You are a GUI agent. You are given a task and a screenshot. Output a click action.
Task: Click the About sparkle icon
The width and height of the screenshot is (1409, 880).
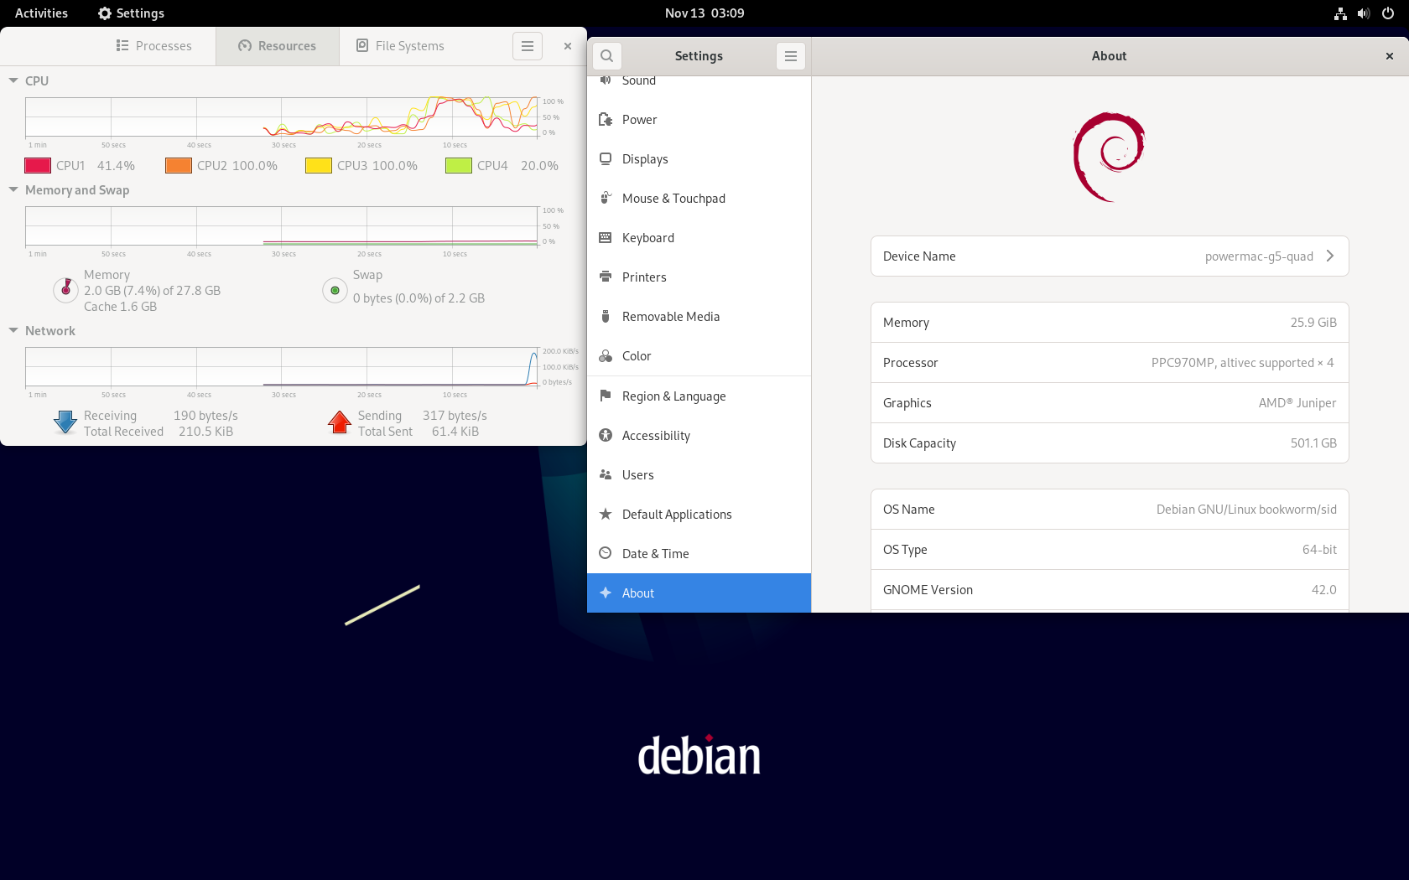tap(606, 593)
